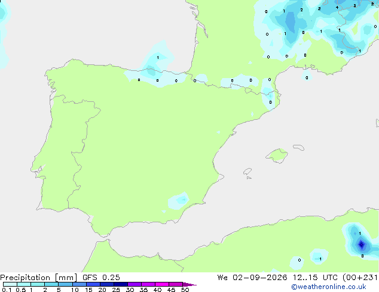Click the "12..15 UTC" time text
Screen dimensions: 379x292
(x=315, y=278)
